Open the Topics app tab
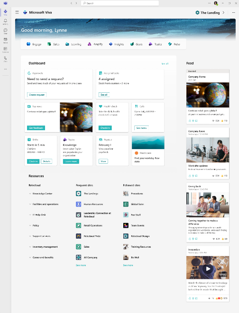The width and height of the screenshot is (239, 313). (155, 44)
